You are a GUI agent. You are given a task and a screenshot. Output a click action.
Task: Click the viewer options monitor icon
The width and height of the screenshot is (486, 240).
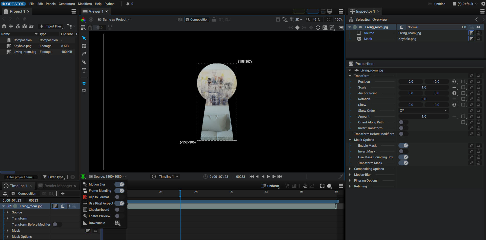tap(83, 177)
